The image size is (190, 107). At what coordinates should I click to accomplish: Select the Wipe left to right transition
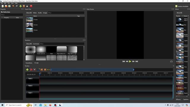point(72,50)
